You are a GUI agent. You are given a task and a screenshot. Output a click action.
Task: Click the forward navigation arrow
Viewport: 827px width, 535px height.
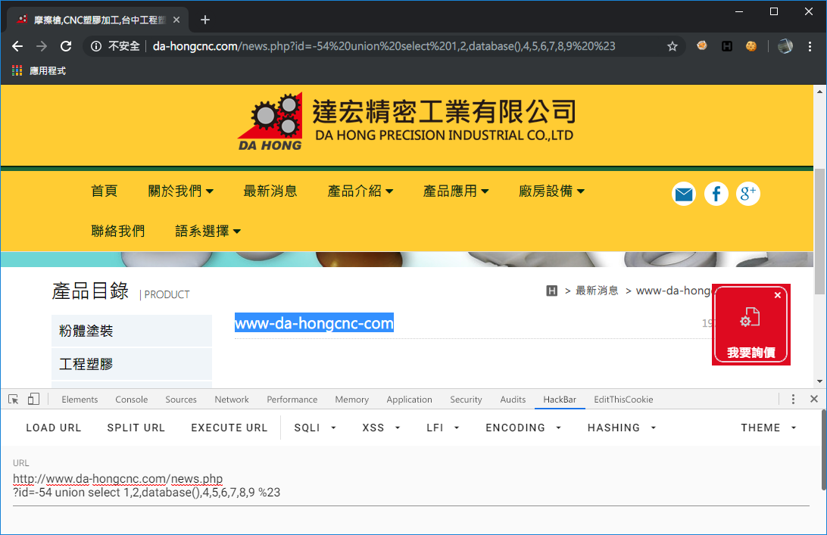[x=42, y=46]
